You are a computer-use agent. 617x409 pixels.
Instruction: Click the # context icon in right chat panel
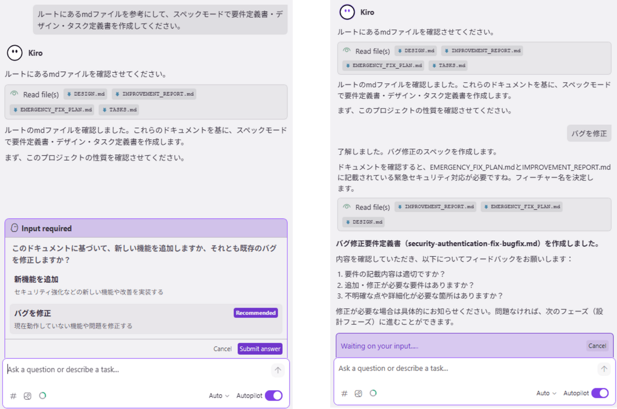(x=344, y=394)
